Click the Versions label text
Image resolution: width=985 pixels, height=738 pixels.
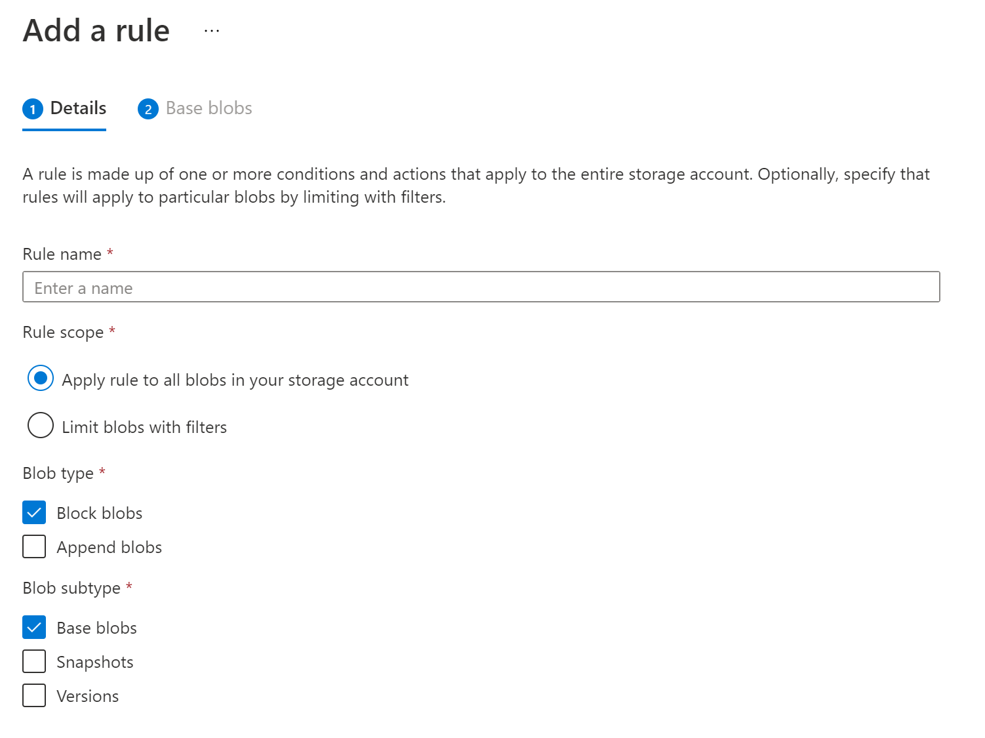click(x=88, y=697)
